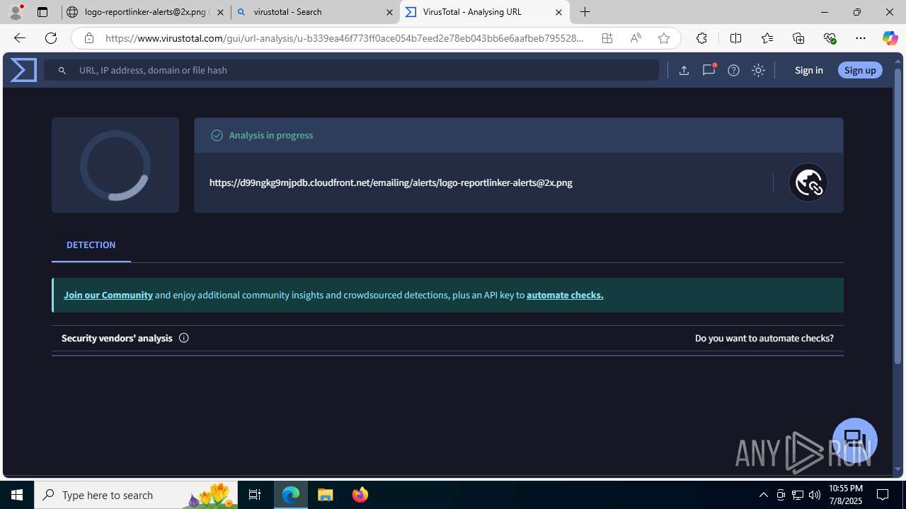Open Edge Settings and more menu
906x509 pixels.
(861, 38)
